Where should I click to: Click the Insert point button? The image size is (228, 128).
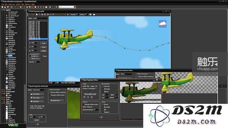pos(43,47)
